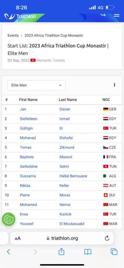Open the search magnifier icon
Screen dimensions: 124x268
103,14
